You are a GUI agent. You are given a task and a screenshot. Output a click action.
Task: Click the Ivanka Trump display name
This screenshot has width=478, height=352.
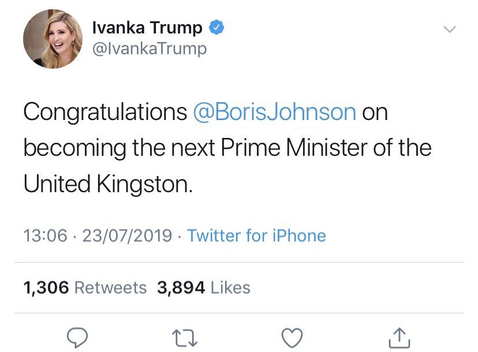(147, 27)
